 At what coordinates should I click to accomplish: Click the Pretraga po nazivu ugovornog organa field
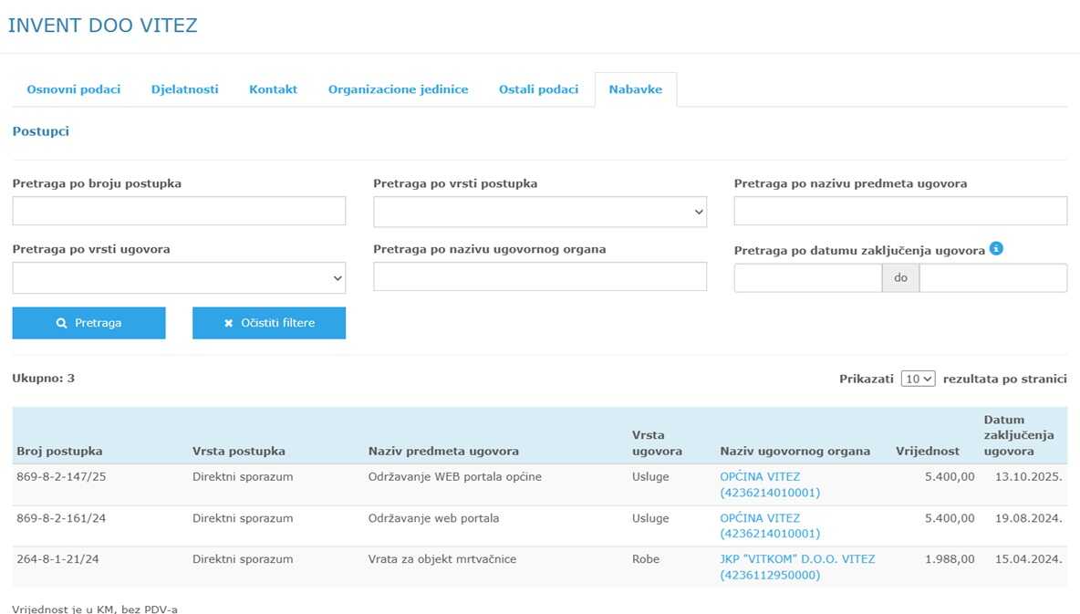tap(540, 276)
